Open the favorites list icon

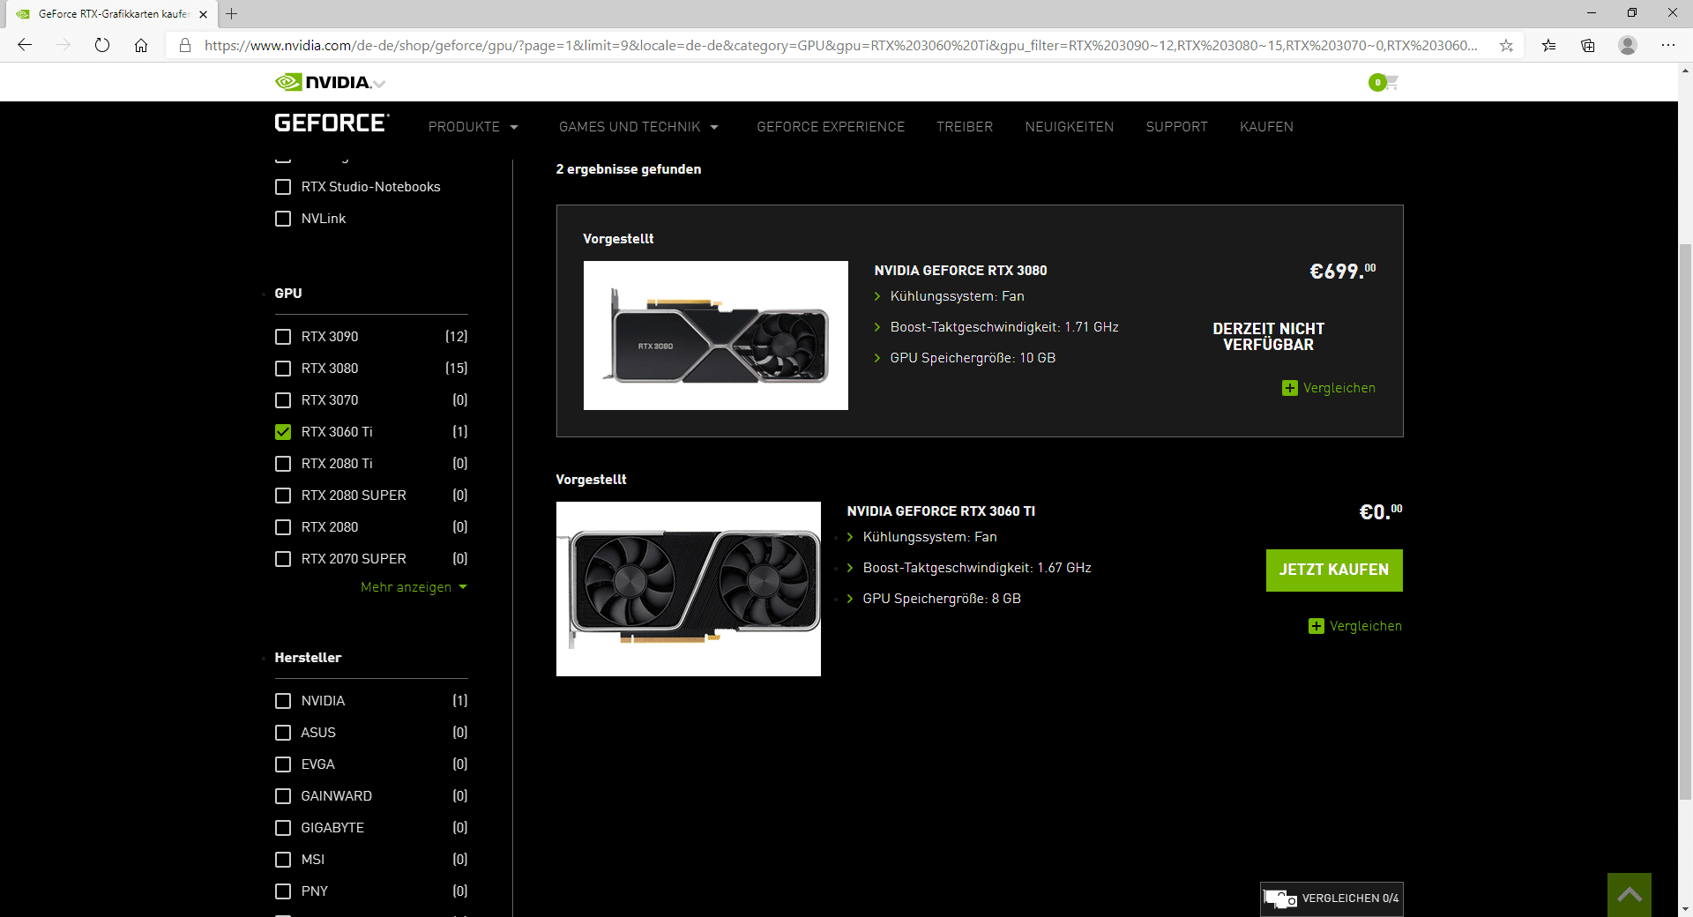click(1548, 45)
